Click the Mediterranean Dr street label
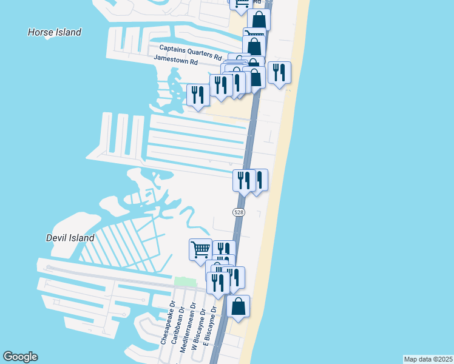Viewport: 454px width, 364px height. tap(188, 328)
